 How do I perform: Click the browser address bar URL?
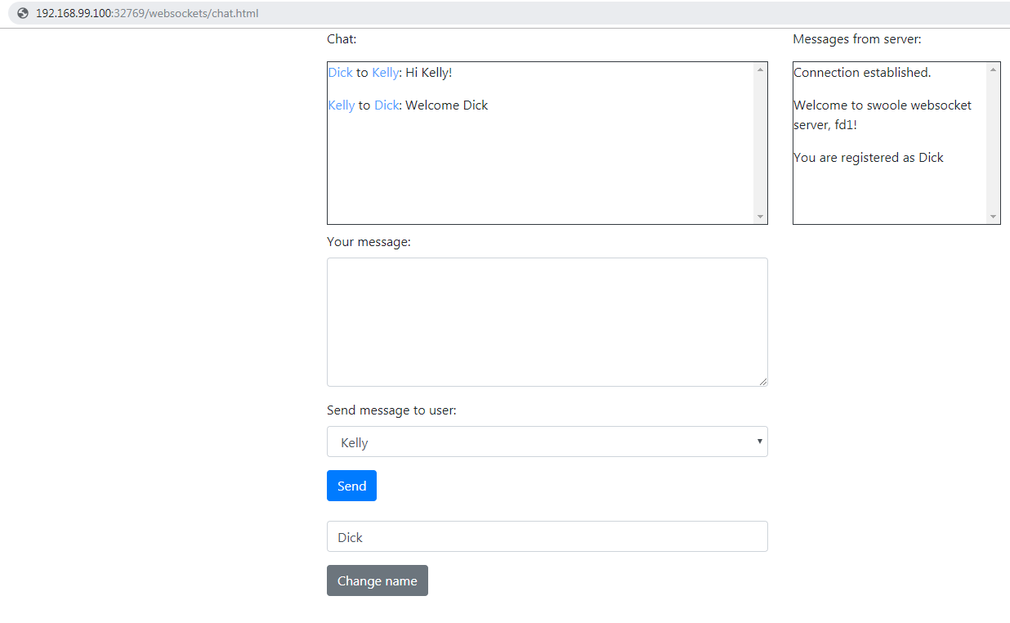(x=147, y=13)
